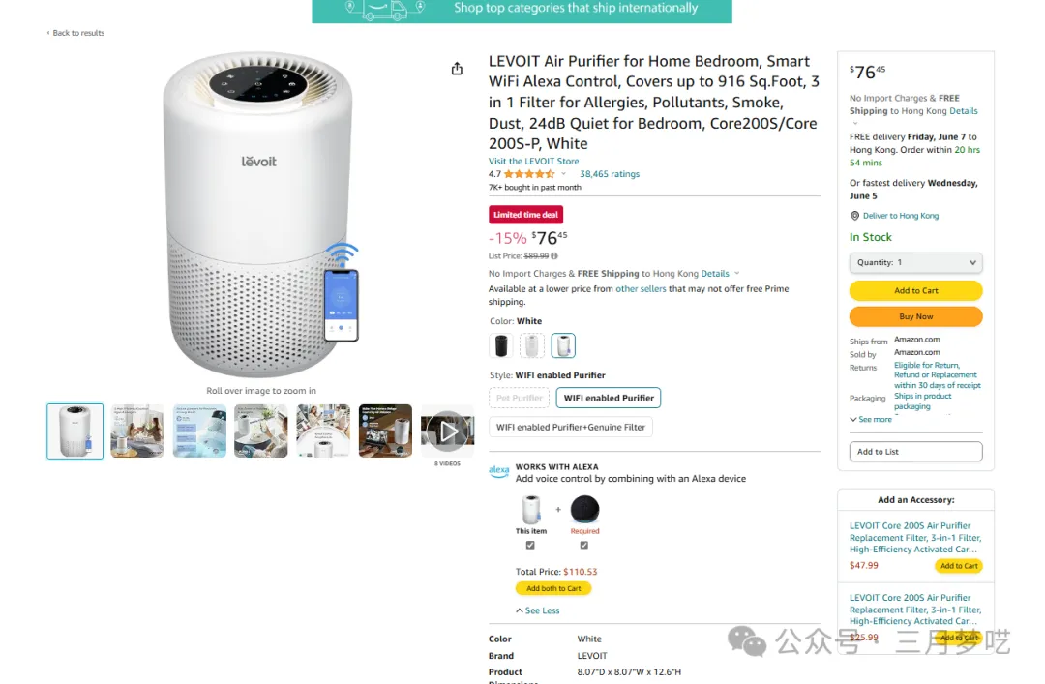
Task: Uncheck the Required Alexa device checkbox
Action: click(584, 545)
